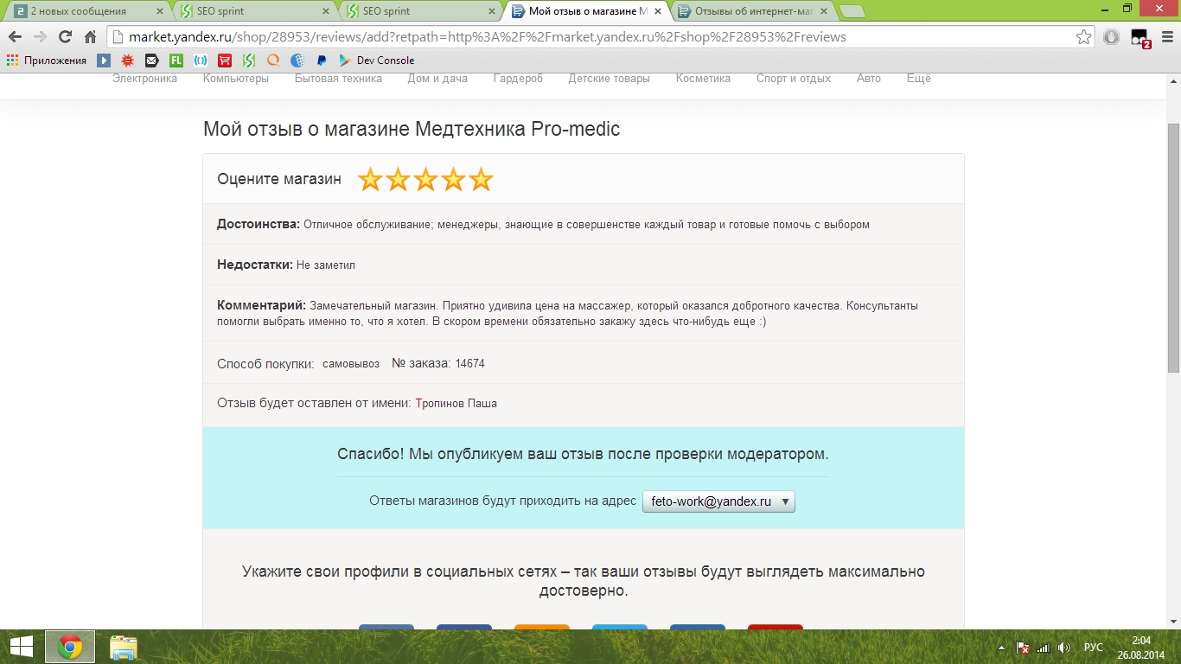Open the Дом и дача category
This screenshot has width=1181, height=664.
[x=437, y=79]
